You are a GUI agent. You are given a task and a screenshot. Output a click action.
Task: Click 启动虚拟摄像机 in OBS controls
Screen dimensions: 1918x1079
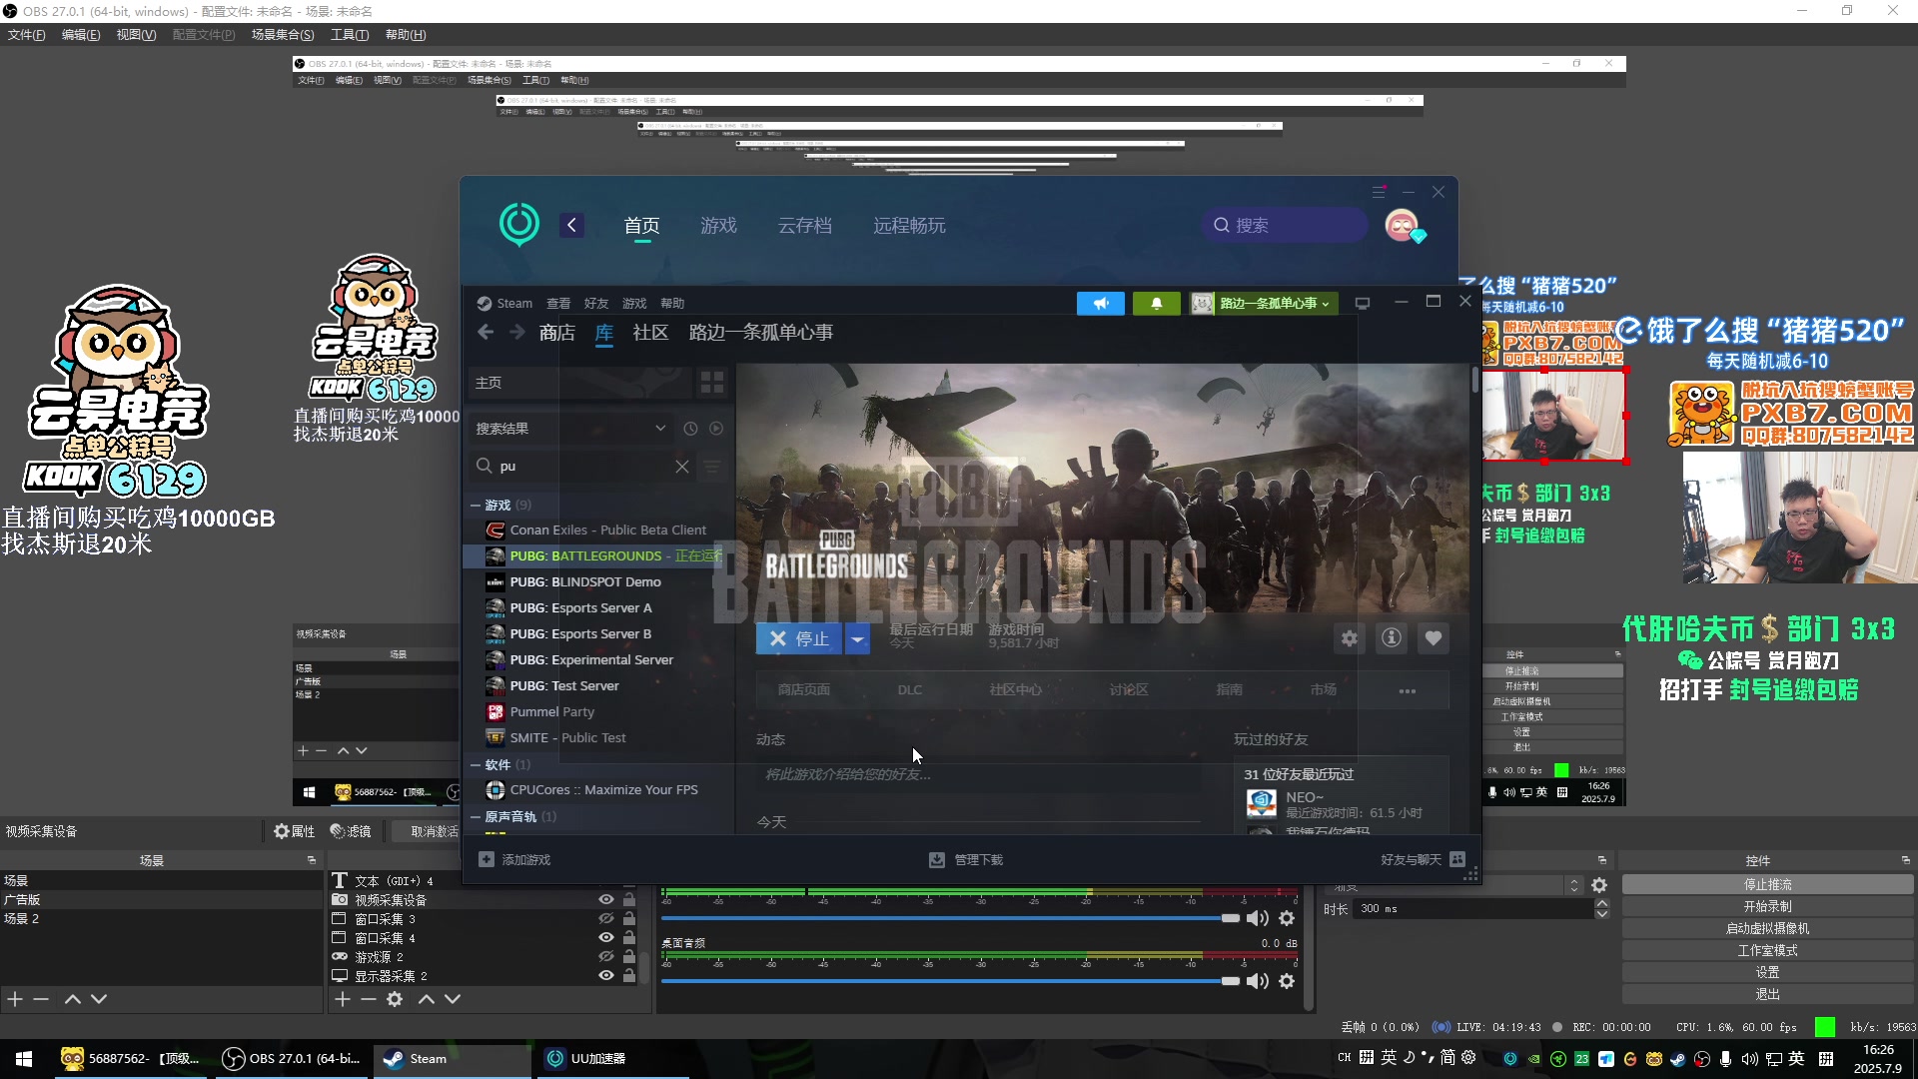coord(1767,929)
